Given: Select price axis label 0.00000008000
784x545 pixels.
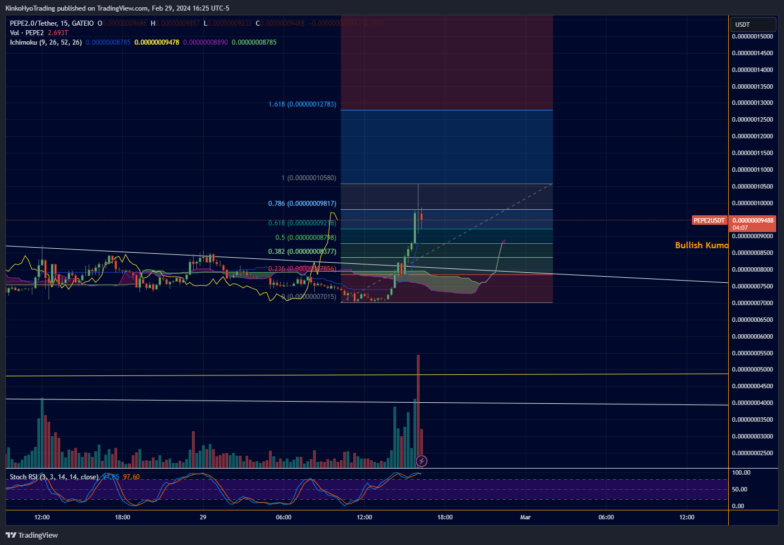Looking at the screenshot, I should coord(752,269).
